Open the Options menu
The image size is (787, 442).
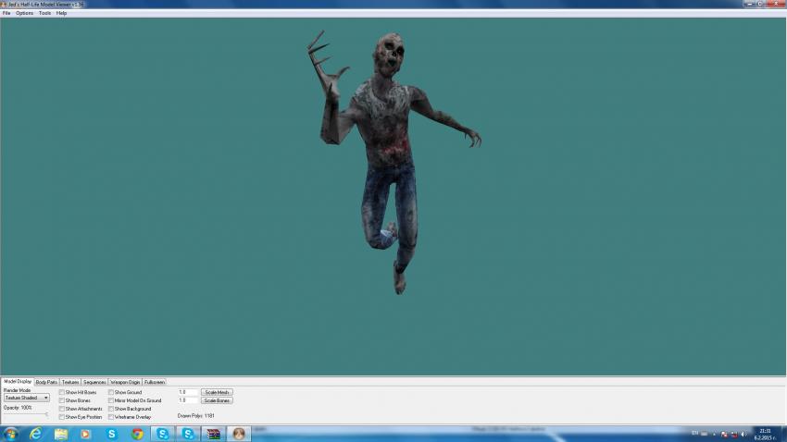tap(24, 13)
